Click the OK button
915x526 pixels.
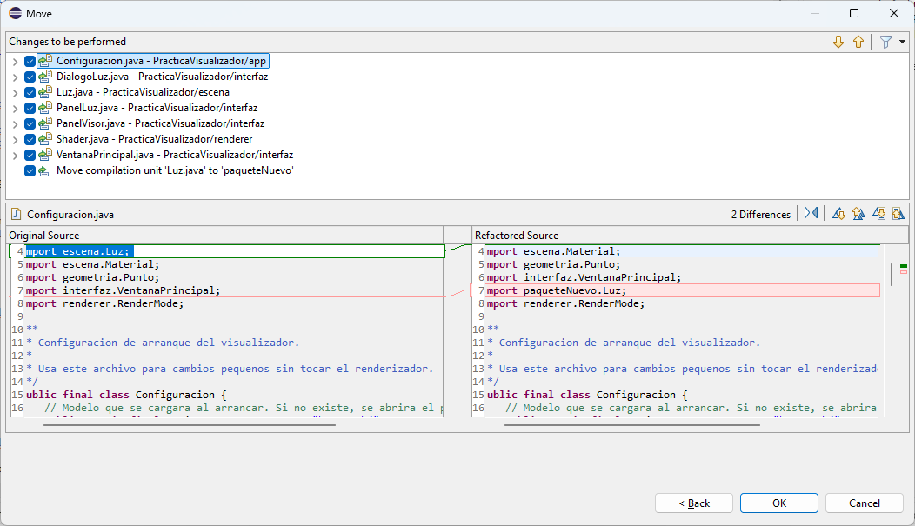[779, 503]
